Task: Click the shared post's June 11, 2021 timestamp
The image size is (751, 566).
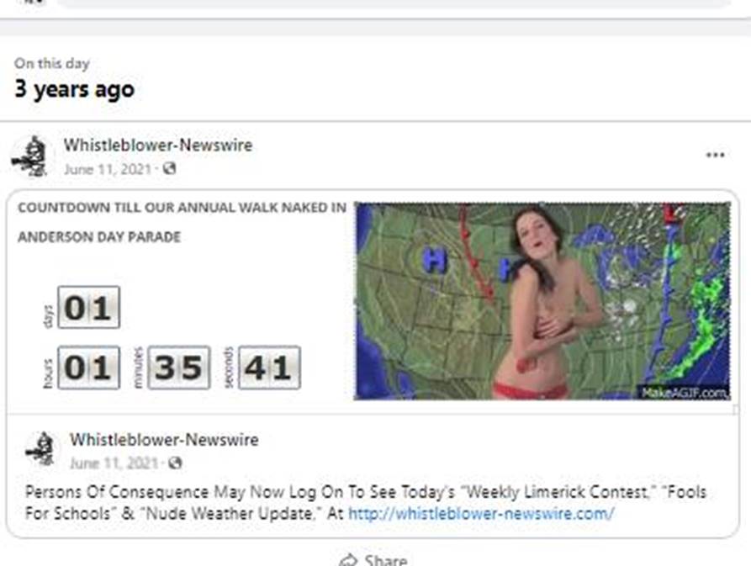Action: point(114,463)
